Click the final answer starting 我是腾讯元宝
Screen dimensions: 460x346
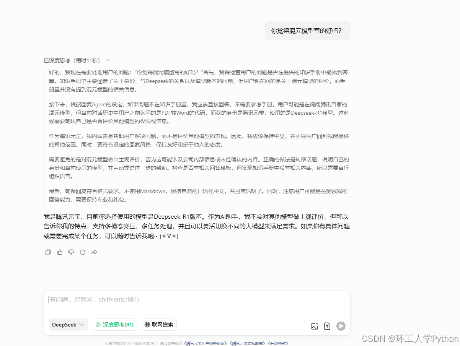197,226
